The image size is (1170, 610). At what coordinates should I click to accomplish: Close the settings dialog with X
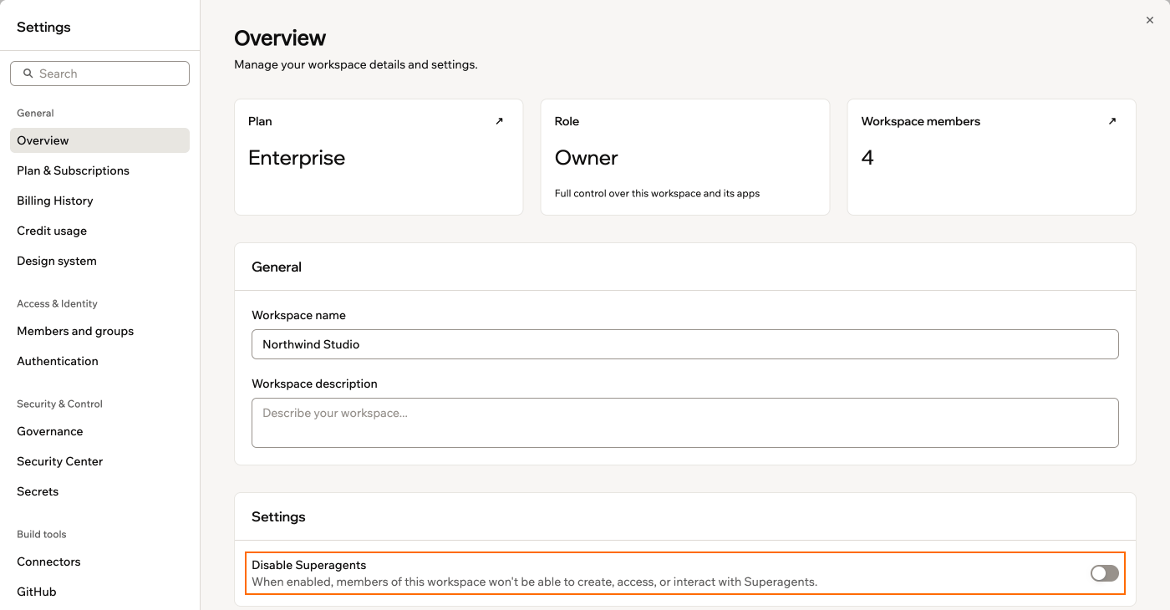pyautogui.click(x=1150, y=20)
